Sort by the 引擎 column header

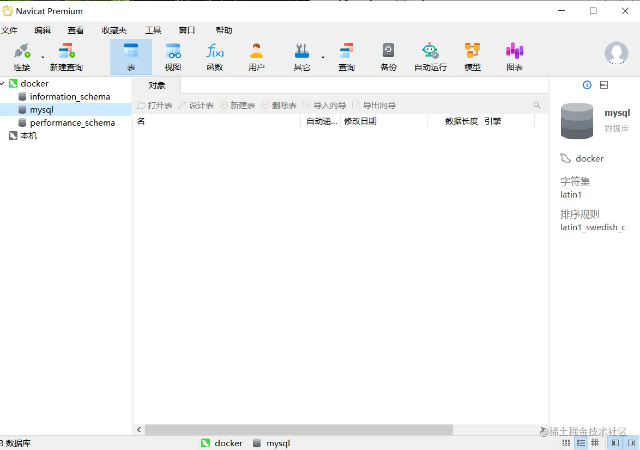pyautogui.click(x=508, y=121)
